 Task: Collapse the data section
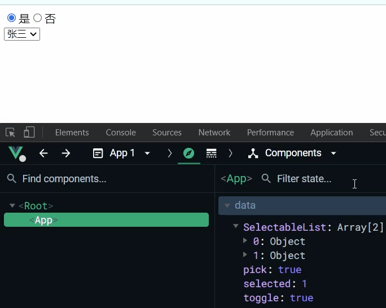tap(227, 205)
